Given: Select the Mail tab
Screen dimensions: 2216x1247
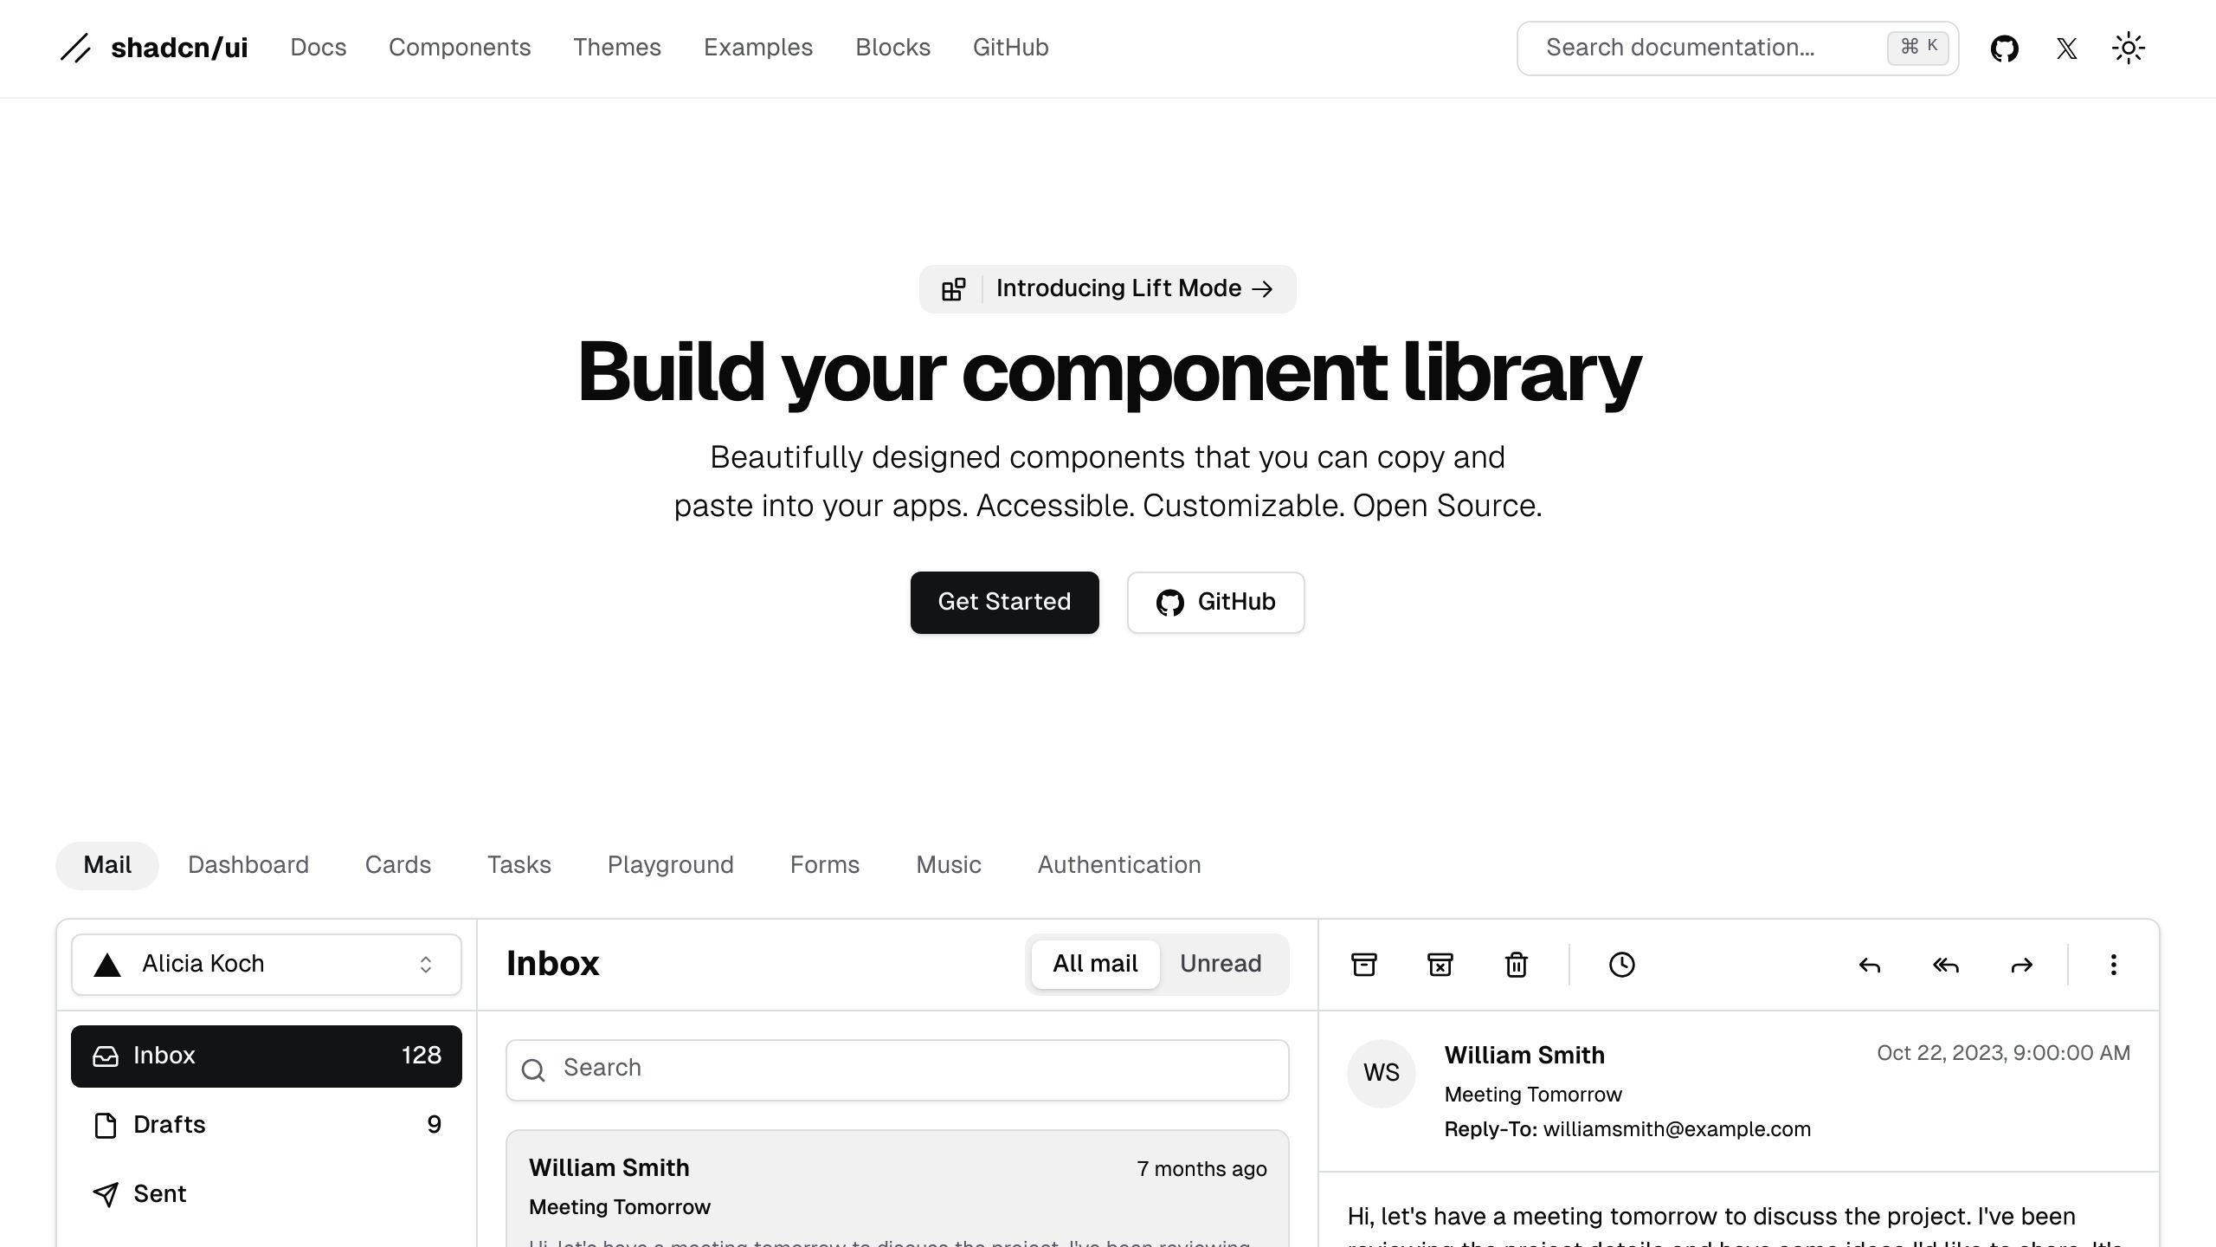Looking at the screenshot, I should 106,865.
